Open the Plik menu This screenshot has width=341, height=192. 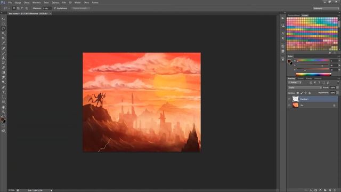click(x=10, y=3)
